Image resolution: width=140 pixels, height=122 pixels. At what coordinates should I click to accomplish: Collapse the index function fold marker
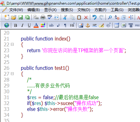[x=12, y=44]
